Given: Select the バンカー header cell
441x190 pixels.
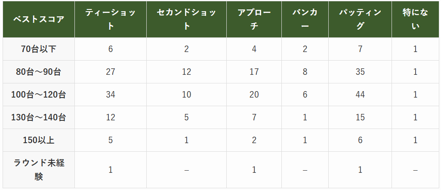Looking at the screenshot, I should point(305,19).
